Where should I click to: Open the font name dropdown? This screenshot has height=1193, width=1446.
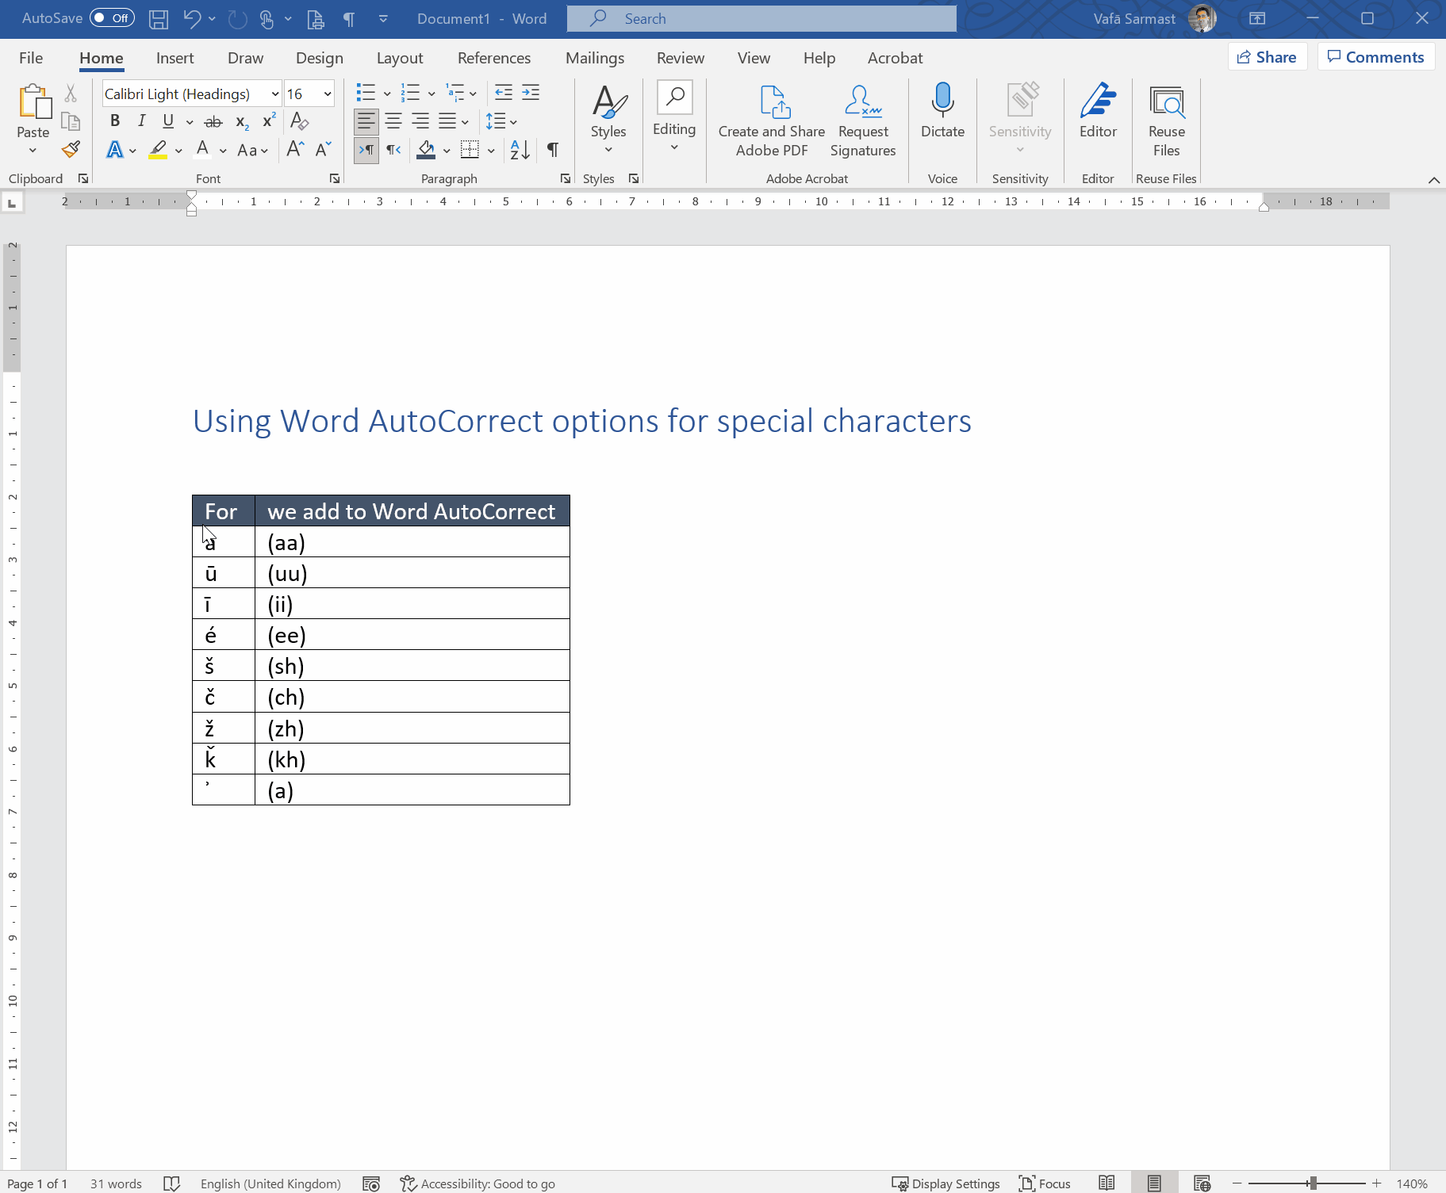tap(274, 94)
